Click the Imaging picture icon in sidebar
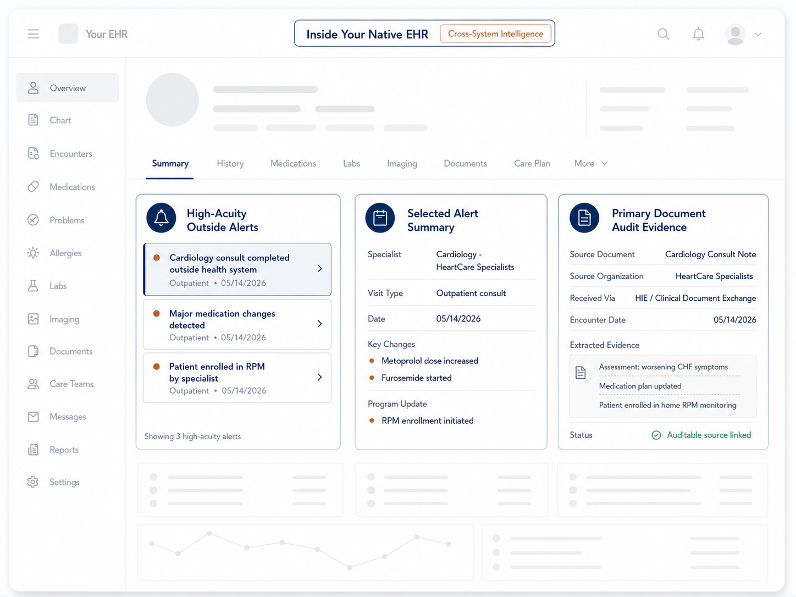Screen dimensions: 796x597 tap(33, 319)
